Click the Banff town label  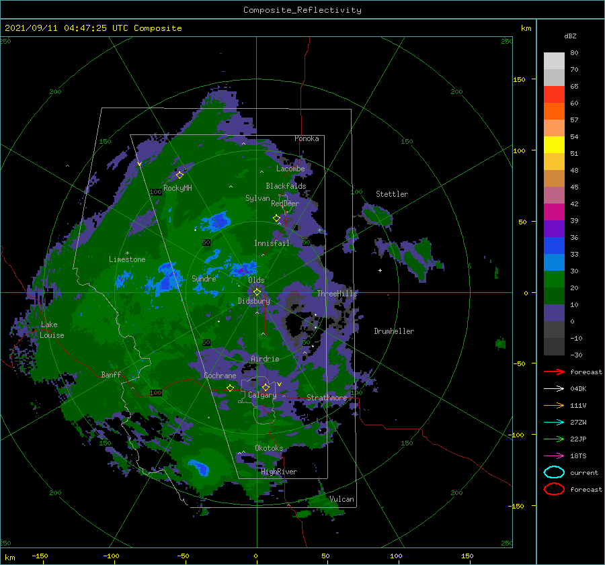point(111,375)
